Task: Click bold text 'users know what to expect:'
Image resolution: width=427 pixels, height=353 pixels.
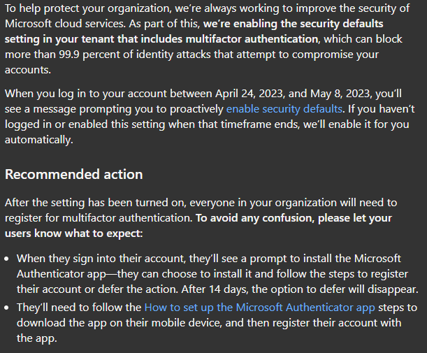Action: [74, 233]
